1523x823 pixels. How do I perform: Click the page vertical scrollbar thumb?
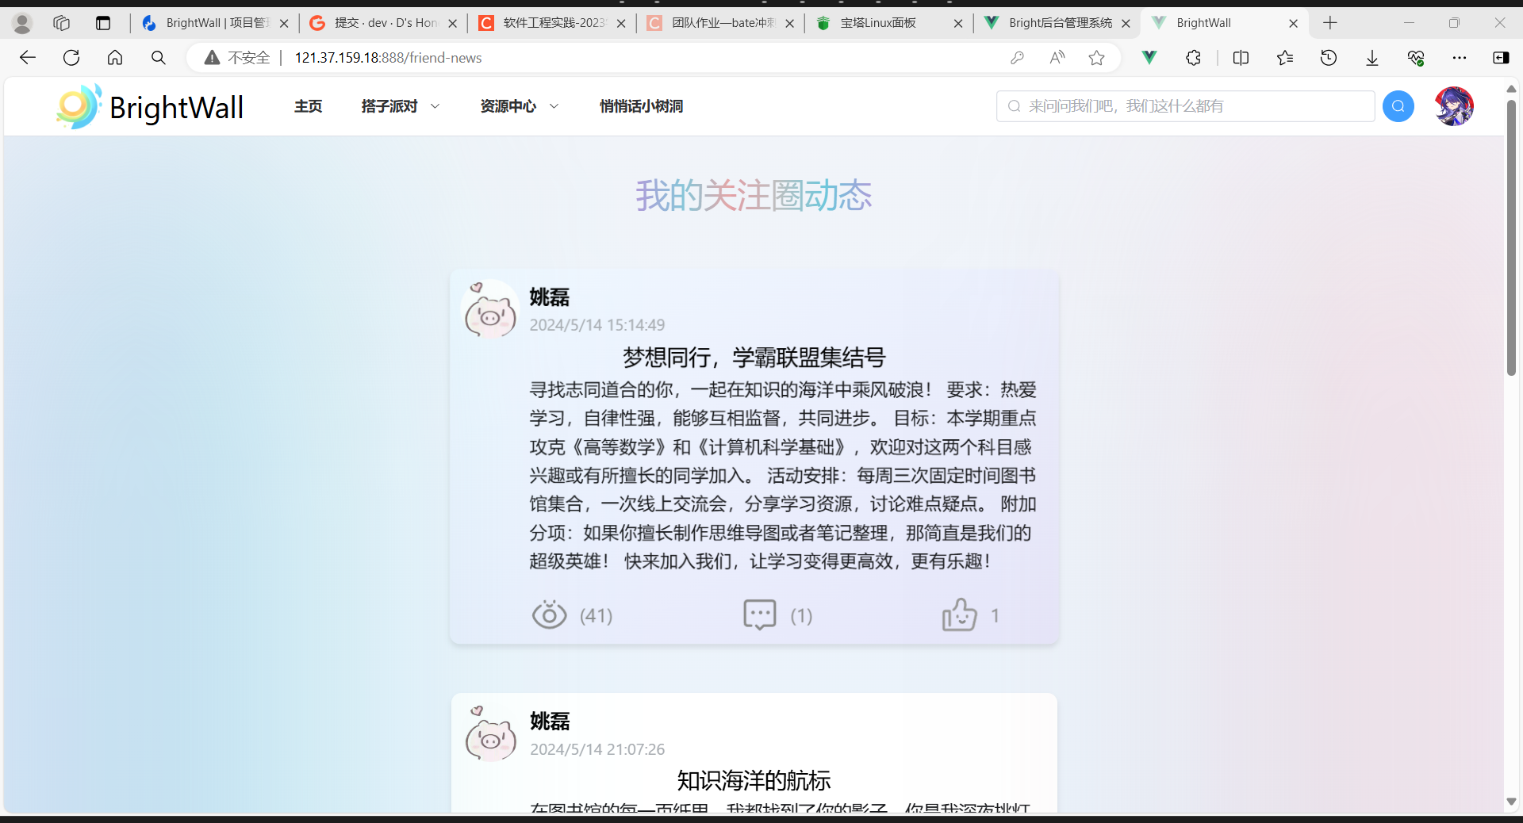(x=1511, y=236)
